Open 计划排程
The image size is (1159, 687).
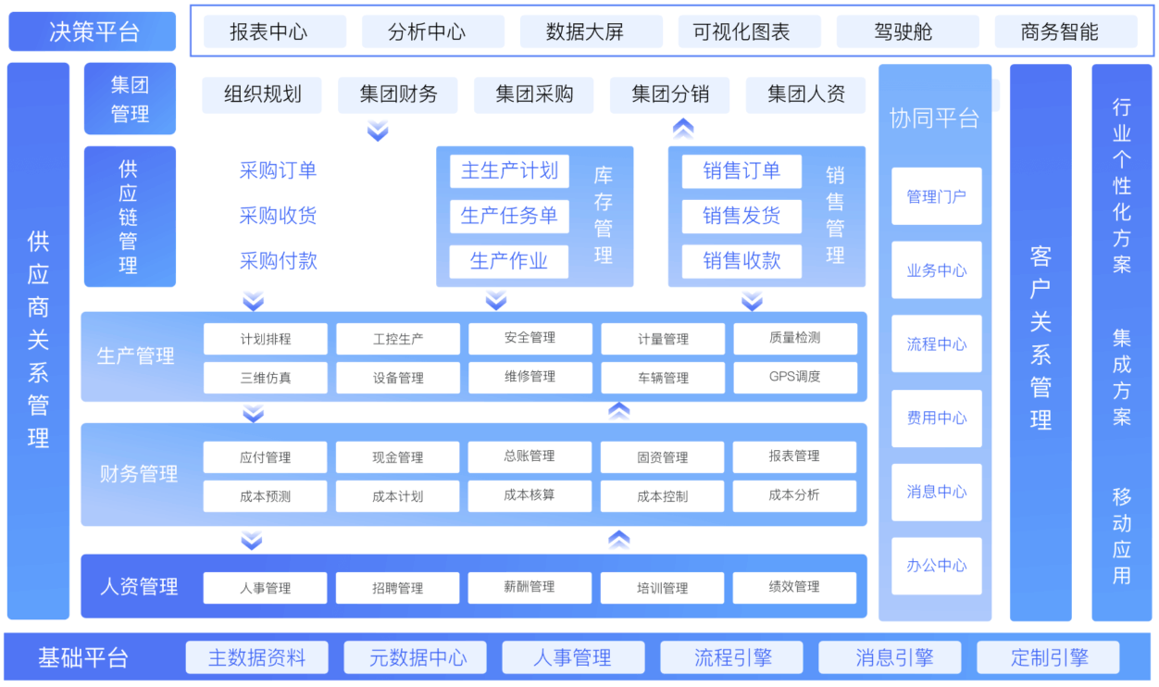click(x=266, y=339)
